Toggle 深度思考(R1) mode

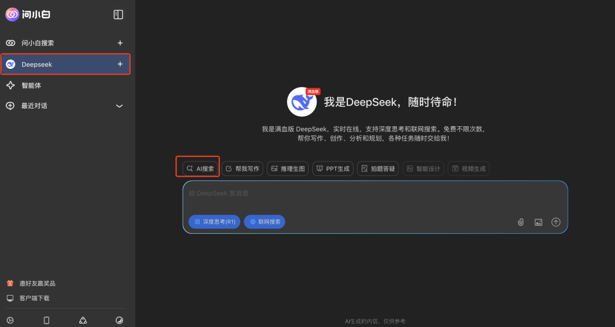click(x=215, y=222)
